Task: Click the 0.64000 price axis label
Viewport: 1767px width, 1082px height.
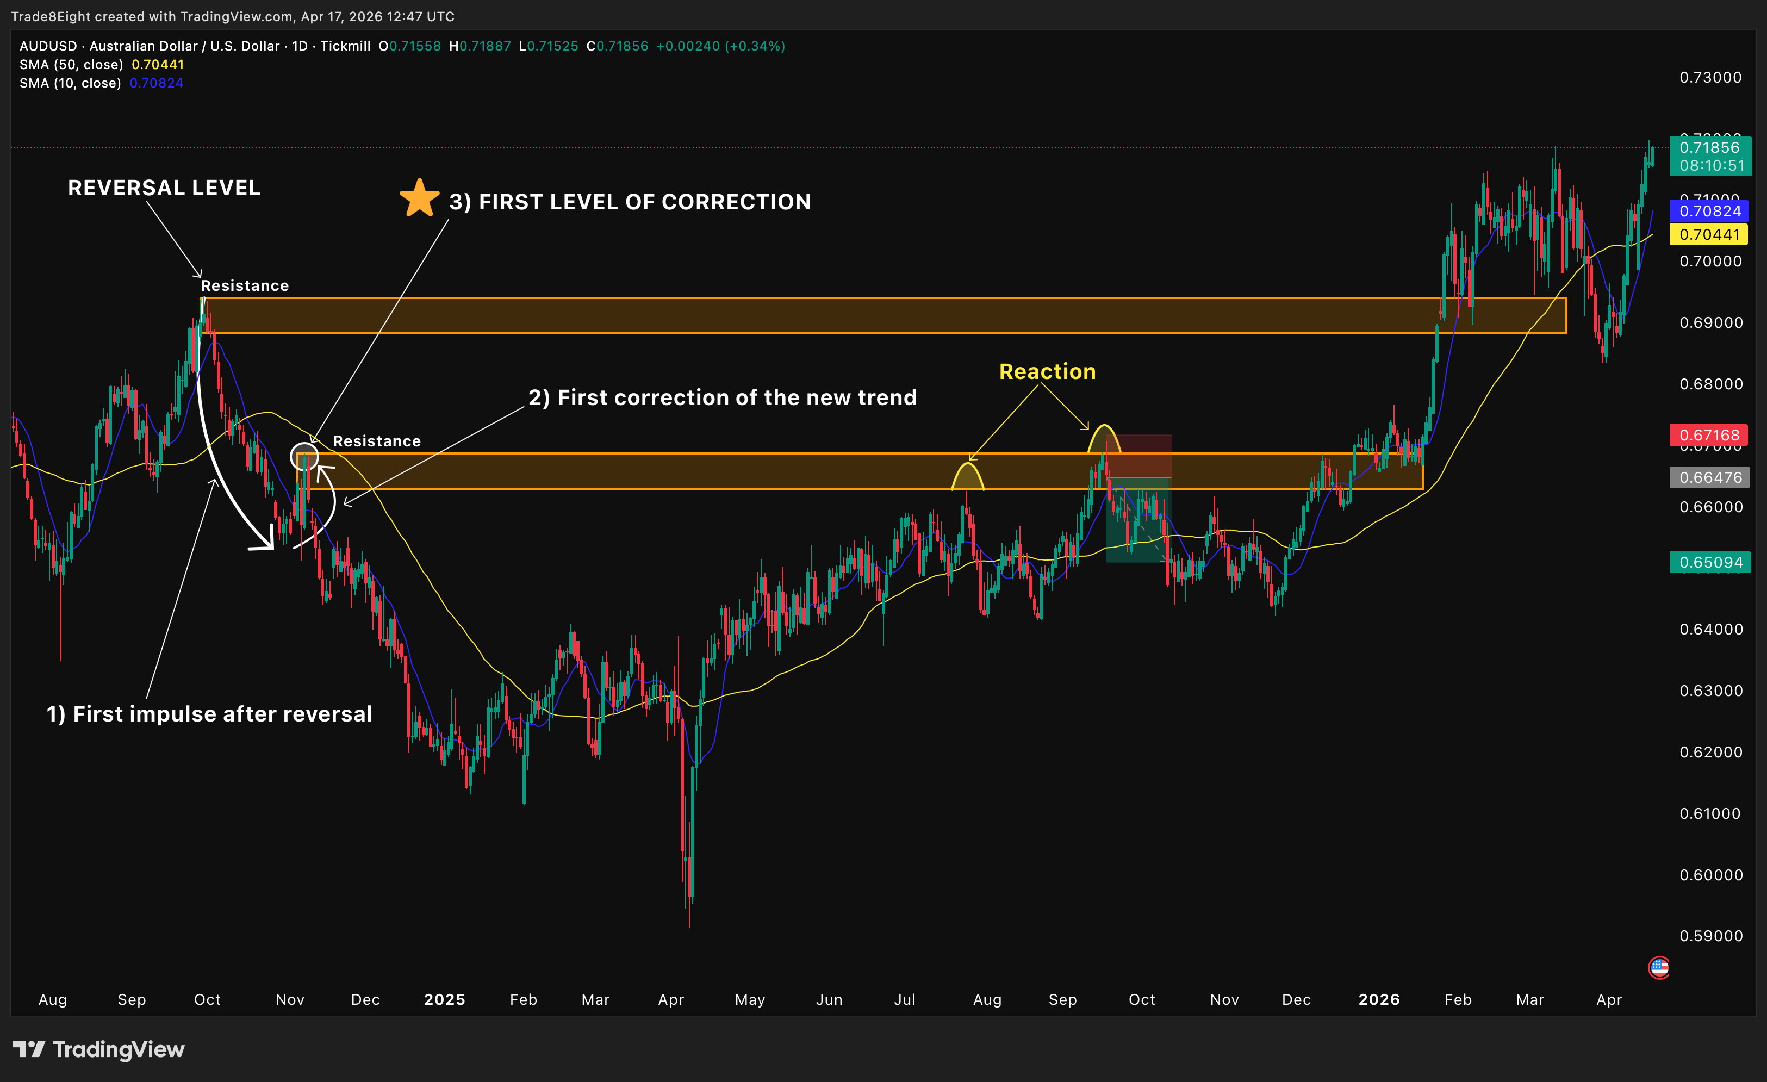Action: pyautogui.click(x=1710, y=630)
